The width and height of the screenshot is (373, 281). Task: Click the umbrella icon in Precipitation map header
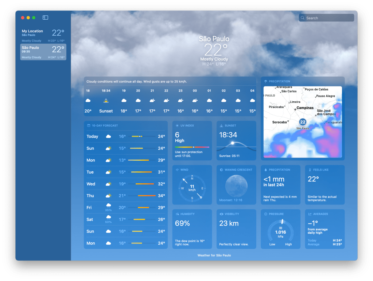click(266, 81)
